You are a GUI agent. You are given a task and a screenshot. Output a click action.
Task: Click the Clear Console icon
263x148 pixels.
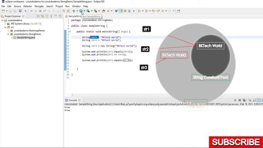(250, 100)
